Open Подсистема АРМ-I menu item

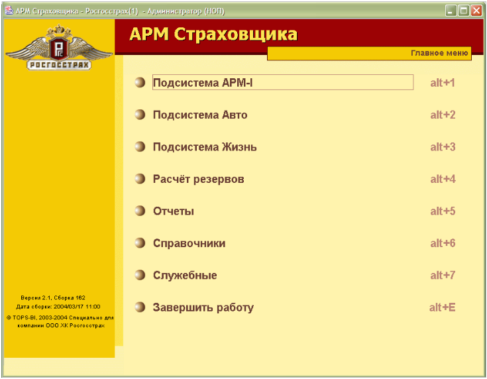pyautogui.click(x=283, y=82)
